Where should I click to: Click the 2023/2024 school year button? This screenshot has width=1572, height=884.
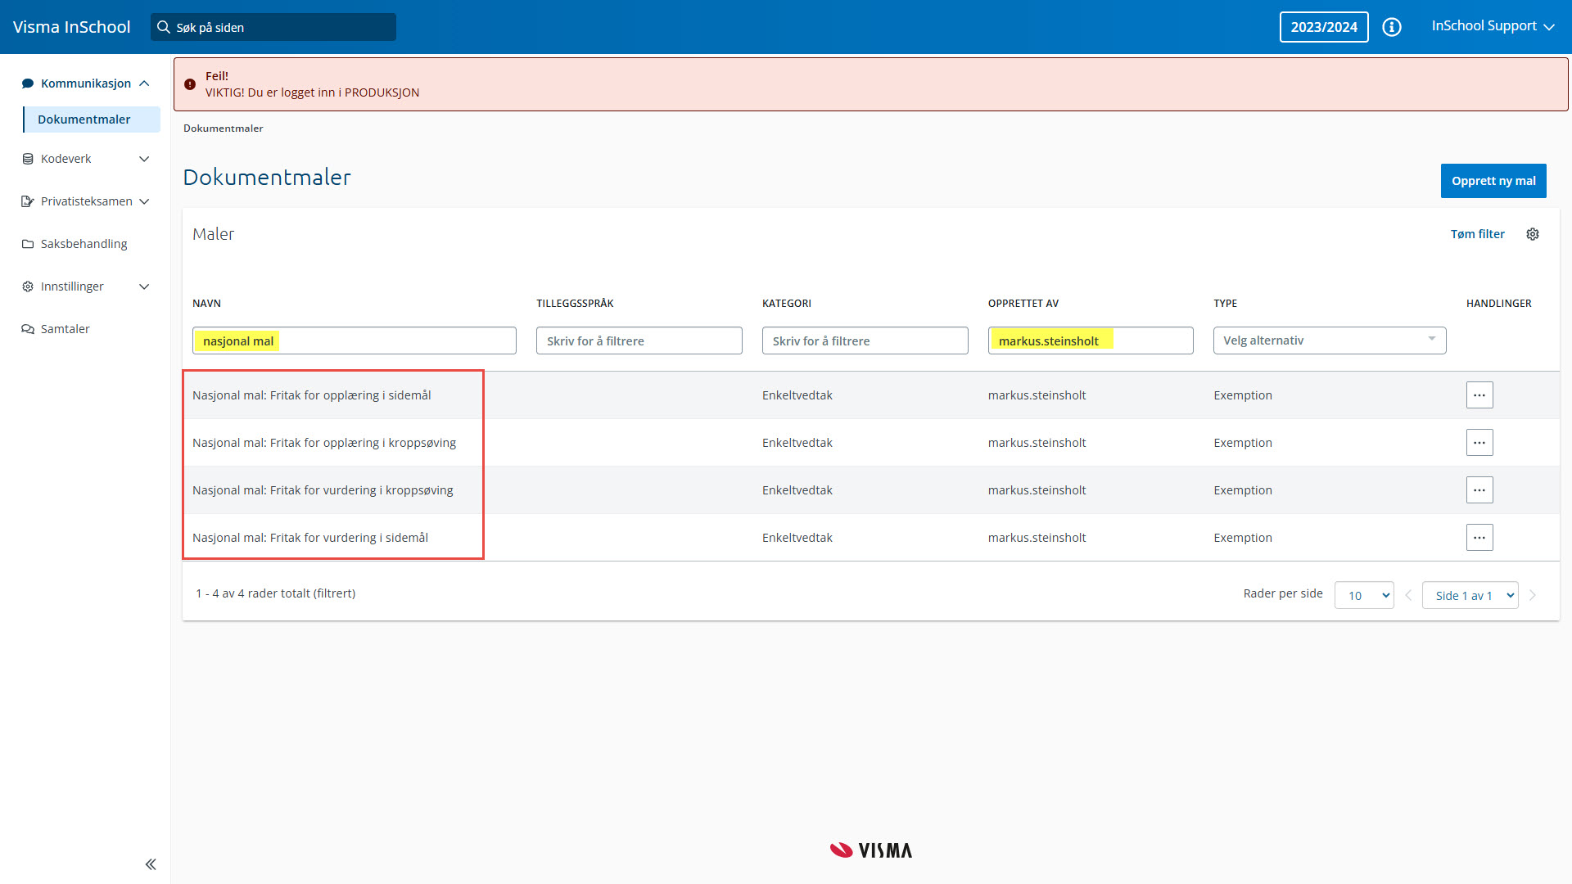[1323, 27]
